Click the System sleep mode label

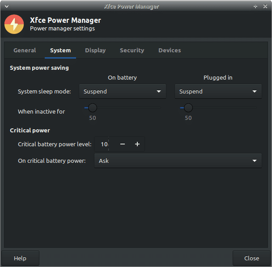pyautogui.click(x=44, y=92)
